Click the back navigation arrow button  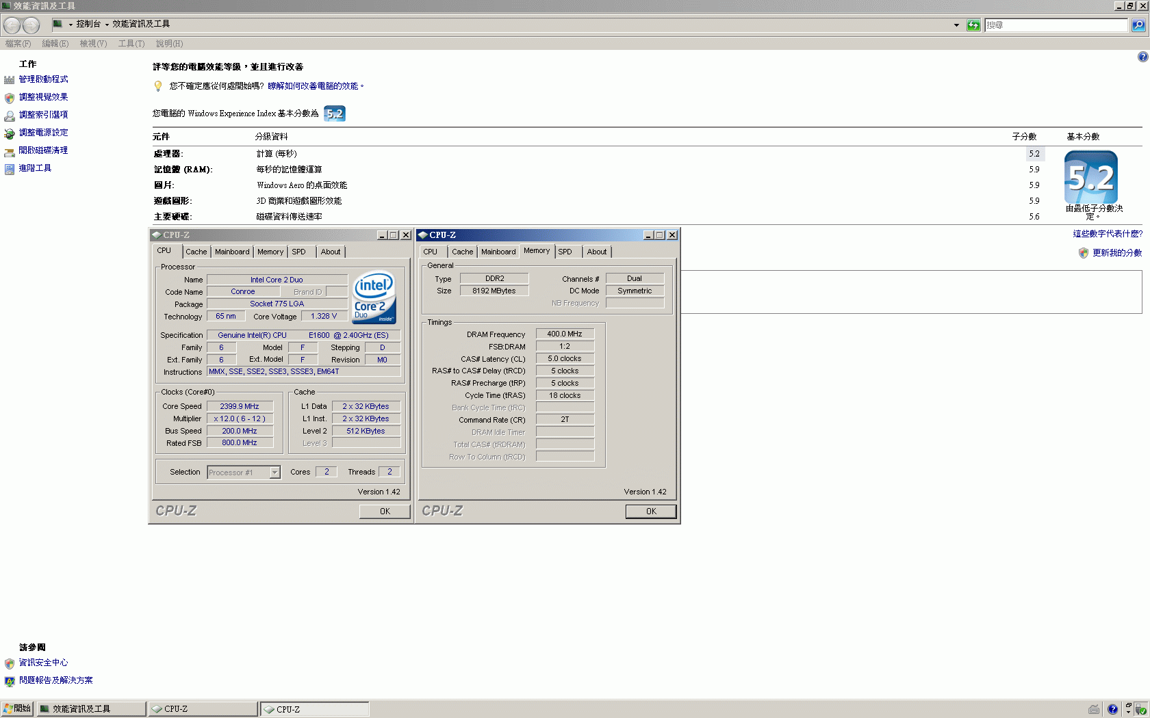point(12,25)
